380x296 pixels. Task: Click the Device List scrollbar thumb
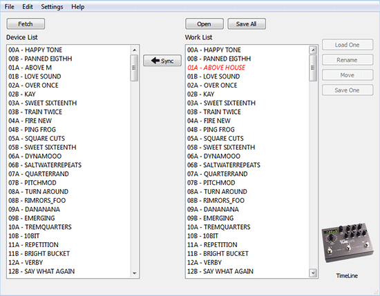click(x=134, y=68)
